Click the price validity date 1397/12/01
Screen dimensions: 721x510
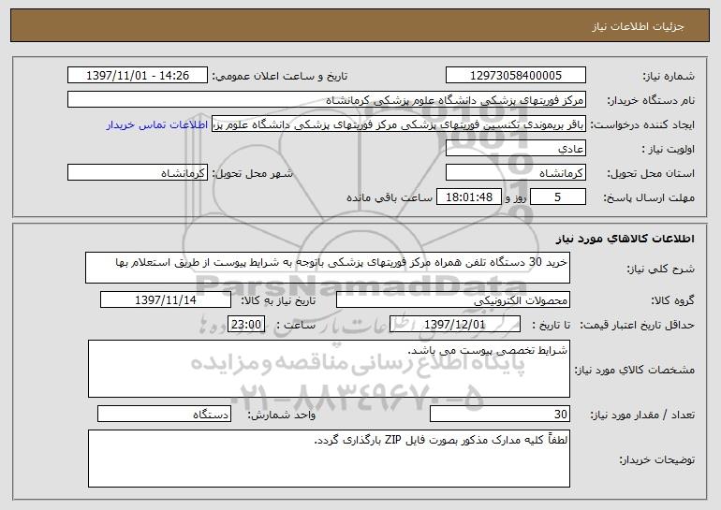tap(455, 325)
